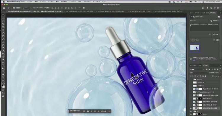
Task: Toggle visibility eye of the 円 group
Action: click(191, 111)
